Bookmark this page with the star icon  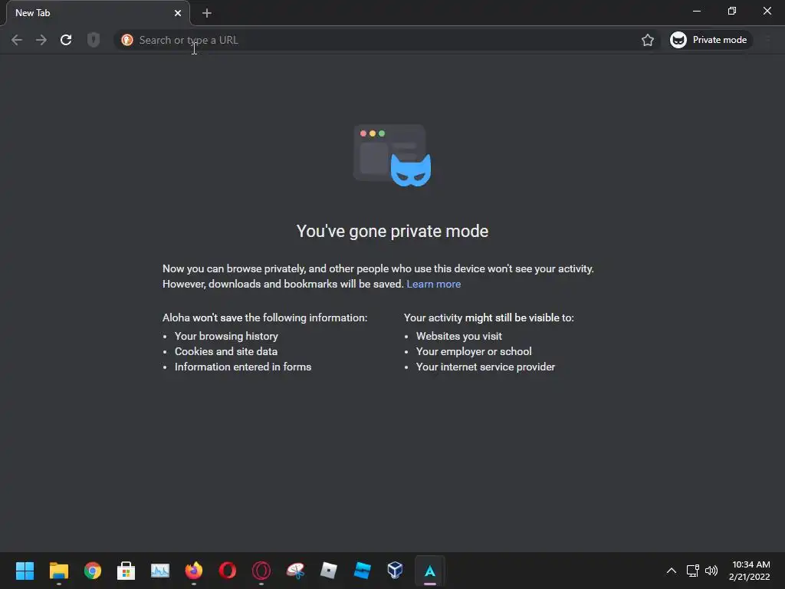click(x=647, y=40)
